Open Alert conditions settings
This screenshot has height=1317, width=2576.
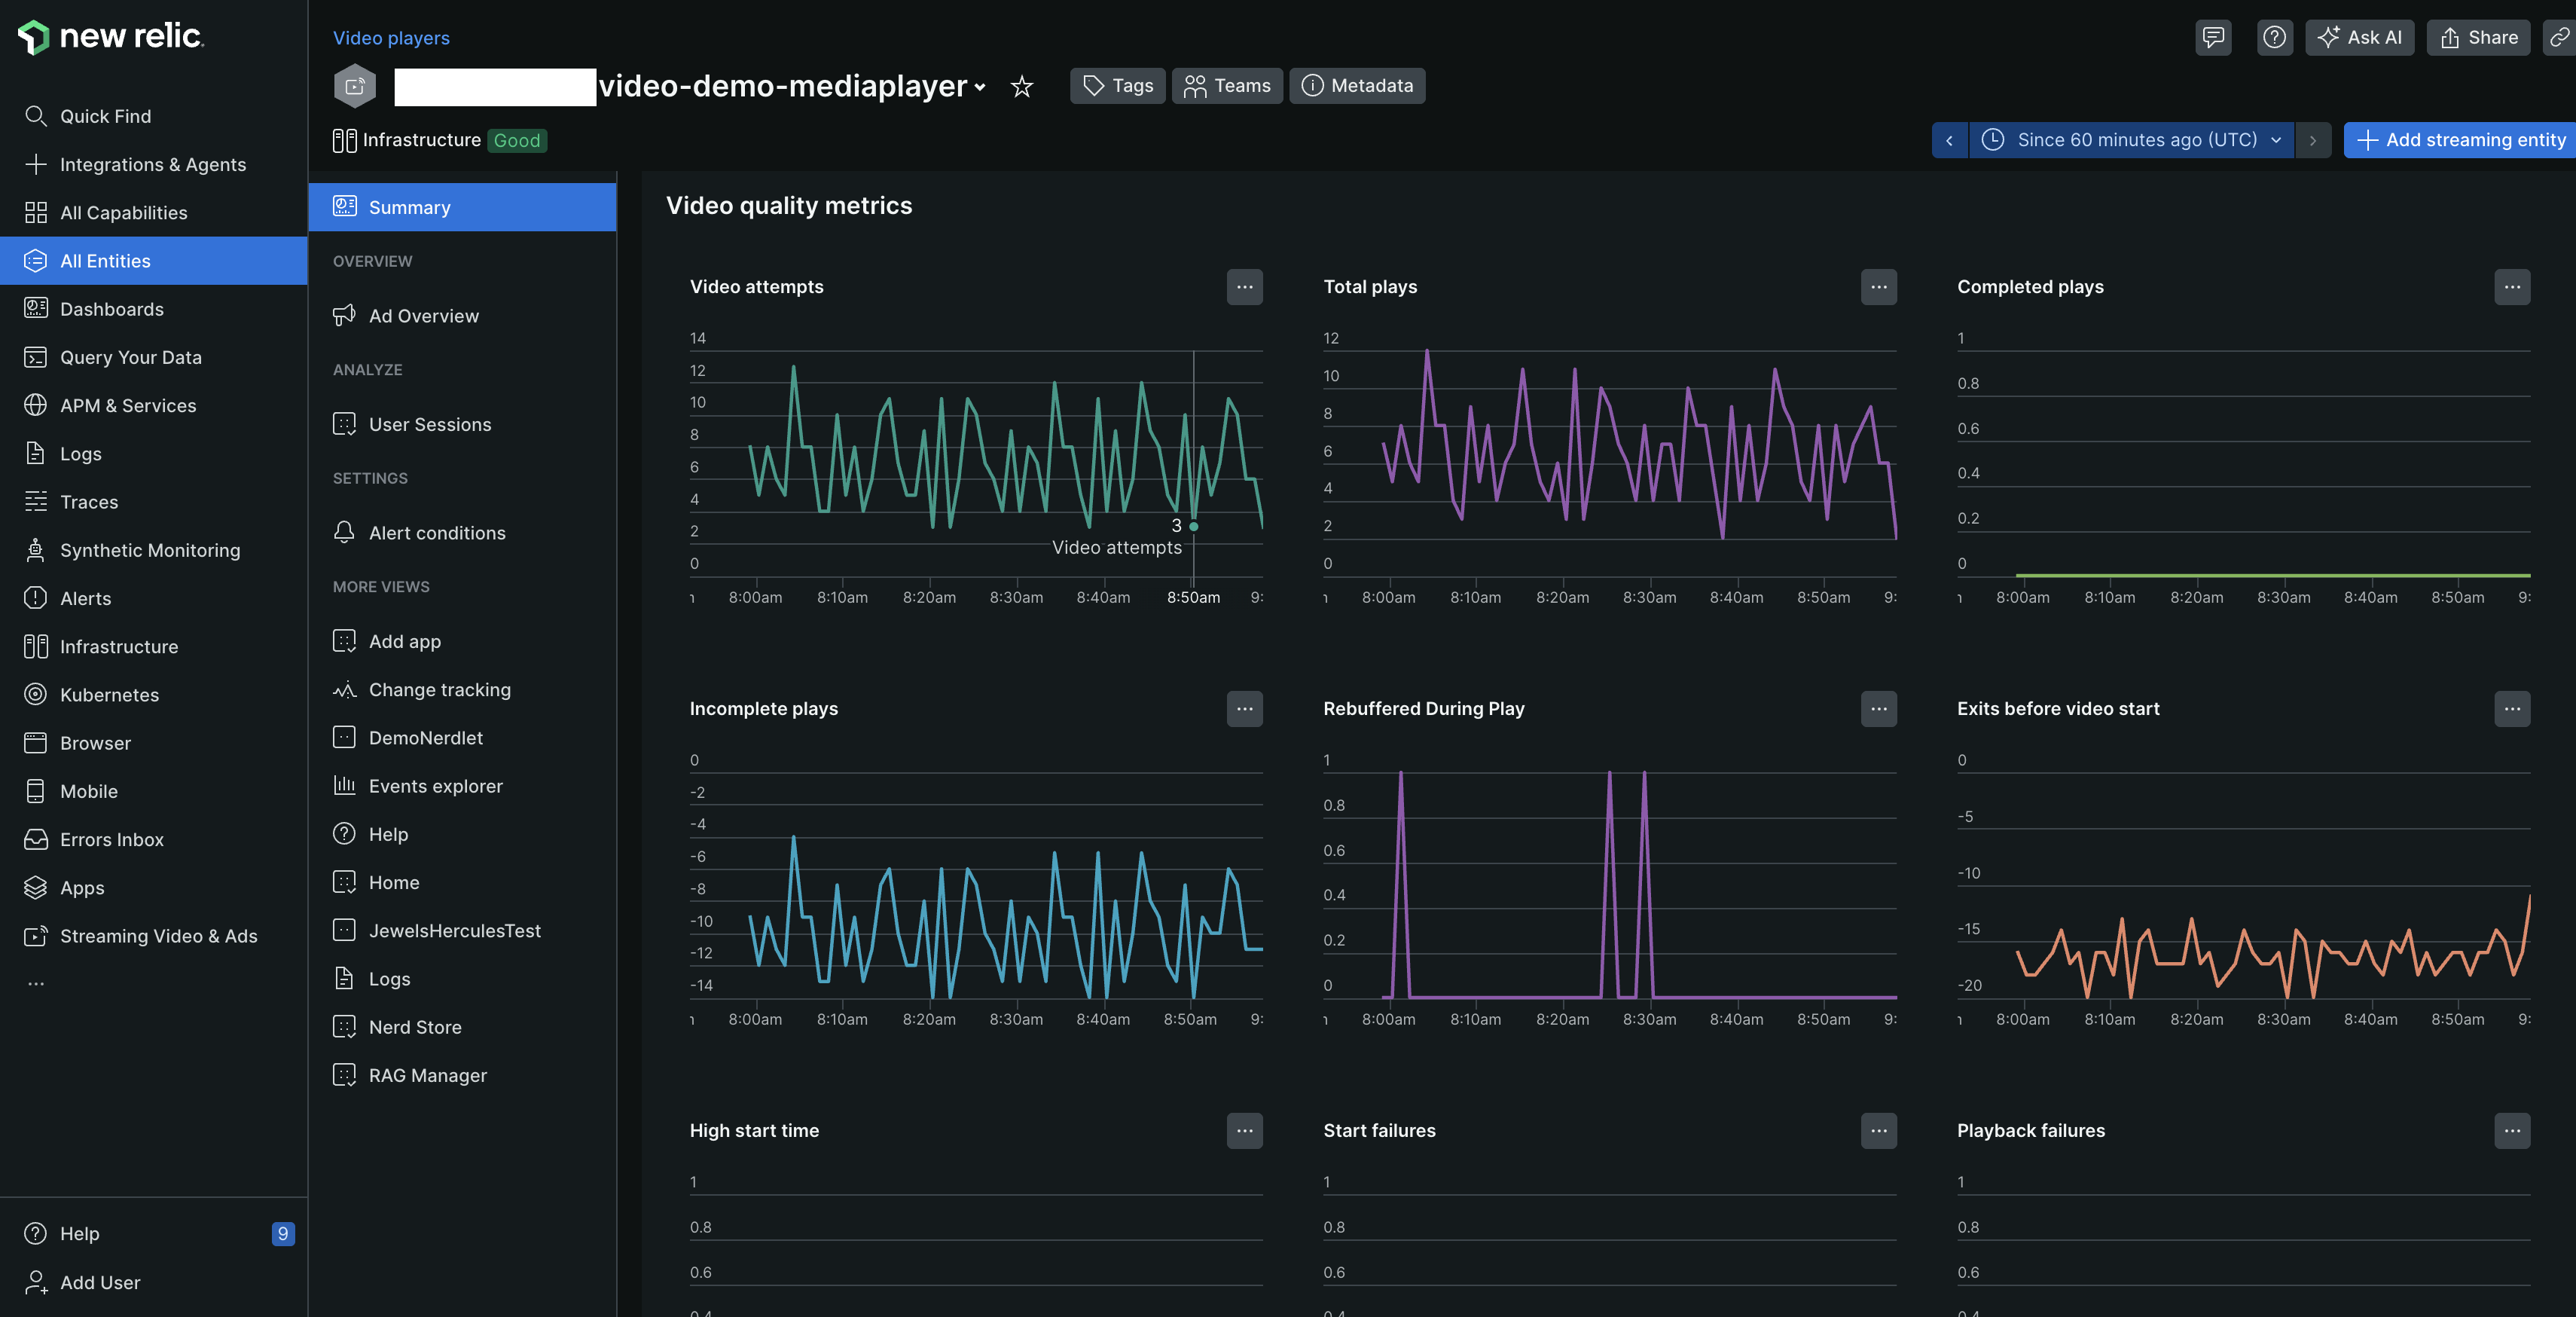click(436, 533)
